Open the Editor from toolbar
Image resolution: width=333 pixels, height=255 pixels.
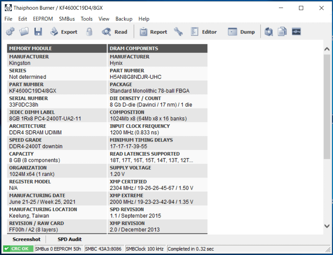pos(204,32)
